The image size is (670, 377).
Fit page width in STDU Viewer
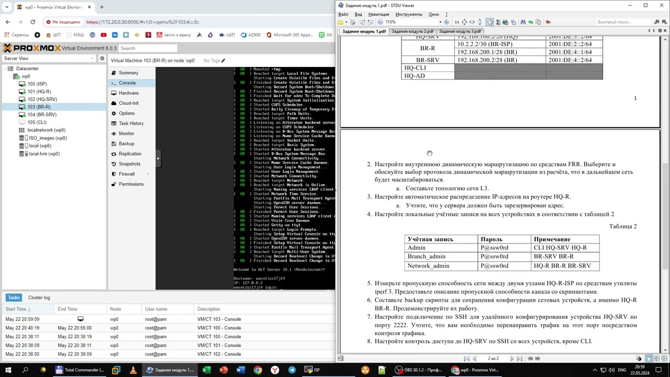point(472,22)
